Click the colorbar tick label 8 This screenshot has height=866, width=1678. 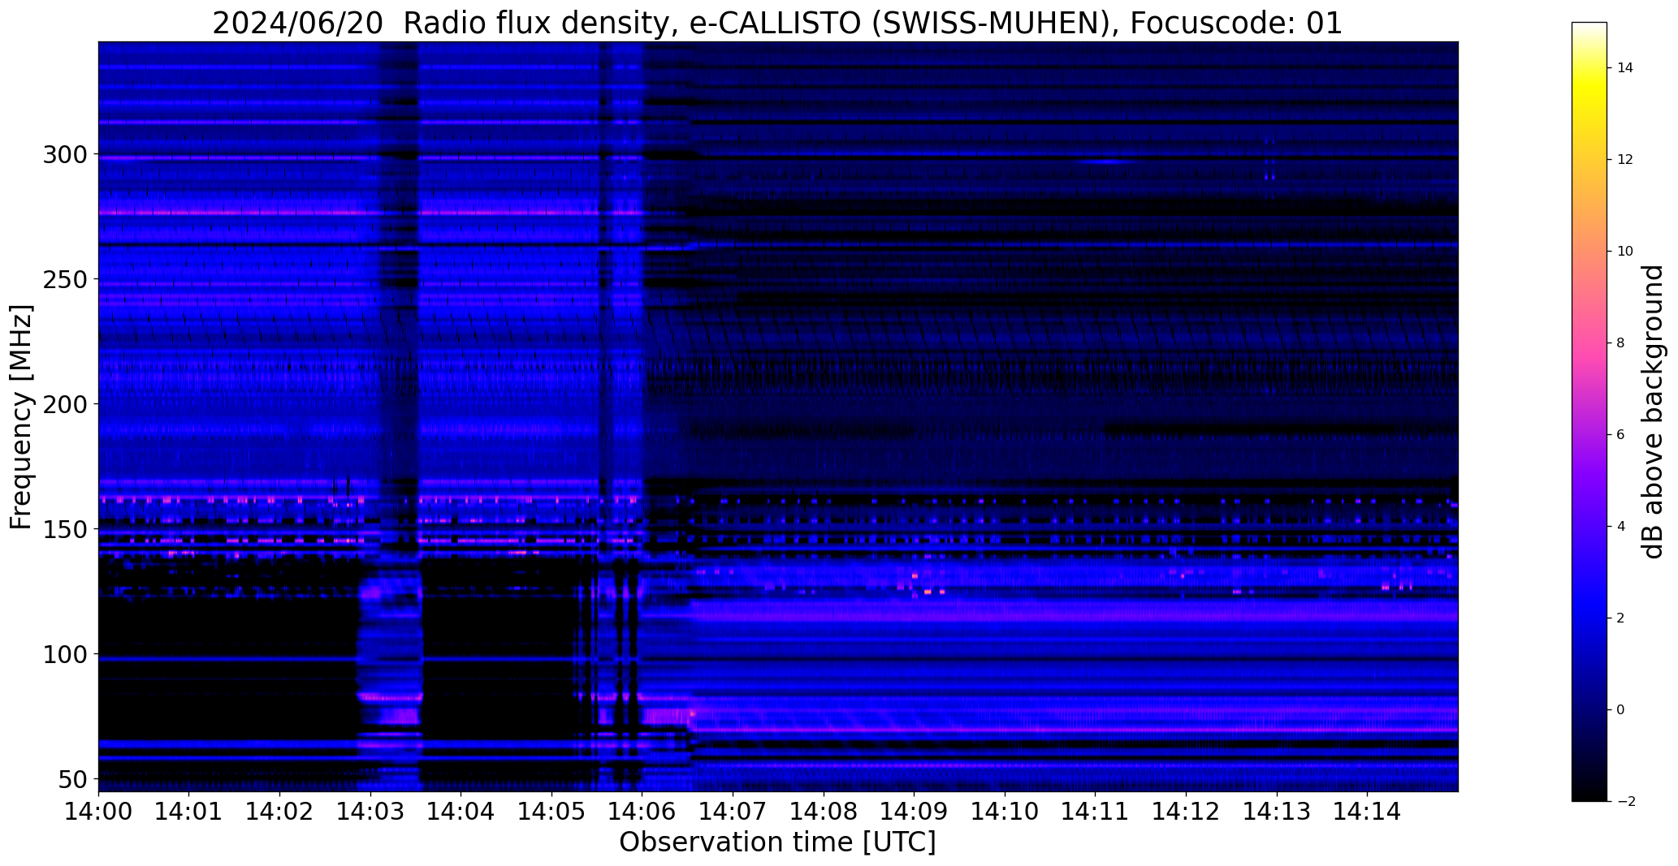[1620, 343]
